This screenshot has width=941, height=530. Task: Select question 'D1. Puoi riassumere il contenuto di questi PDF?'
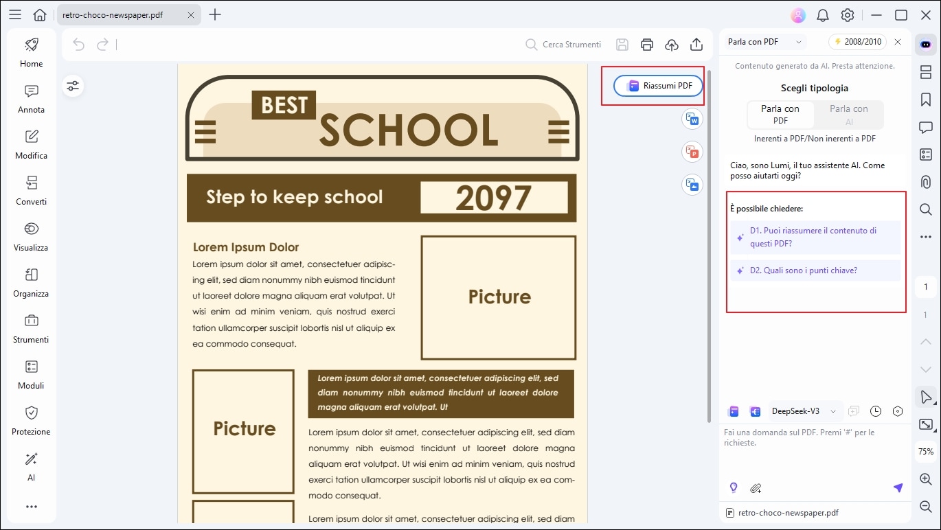coord(813,237)
